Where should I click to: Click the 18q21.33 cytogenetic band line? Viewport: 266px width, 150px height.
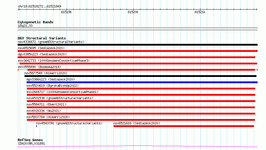tap(137, 29)
